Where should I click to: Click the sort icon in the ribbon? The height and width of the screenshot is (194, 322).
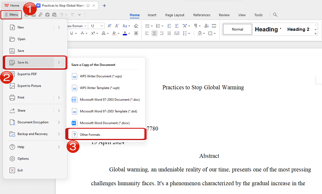[207, 26]
